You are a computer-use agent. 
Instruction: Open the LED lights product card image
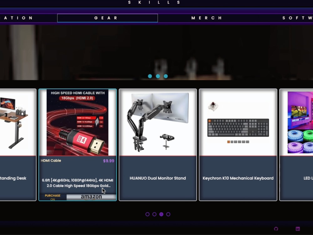pos(300,122)
